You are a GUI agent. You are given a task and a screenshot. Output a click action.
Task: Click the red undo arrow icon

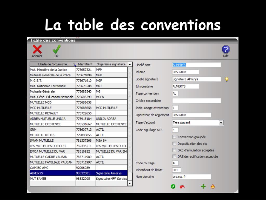(x=182, y=186)
